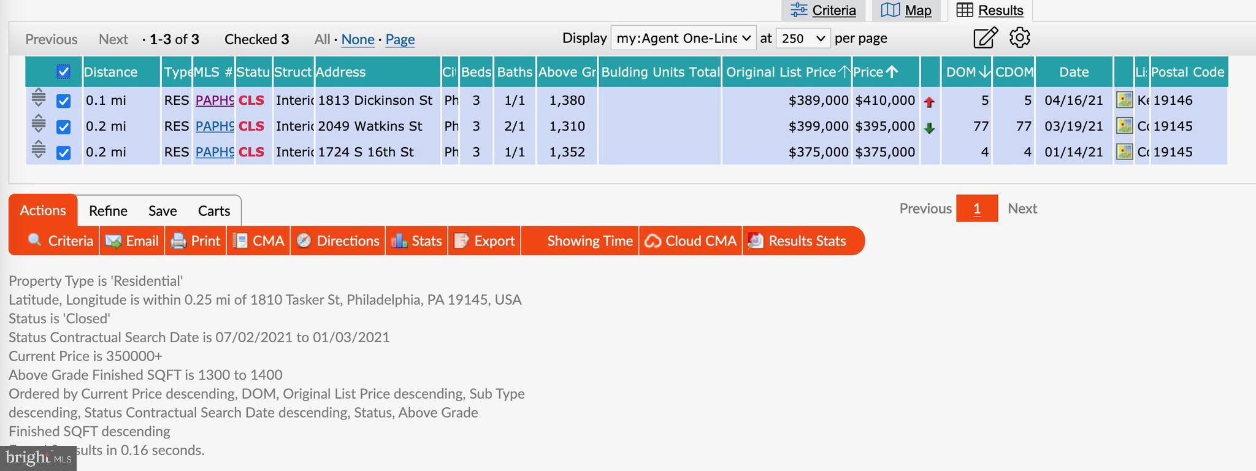
Task: Export the search results
Action: 484,241
